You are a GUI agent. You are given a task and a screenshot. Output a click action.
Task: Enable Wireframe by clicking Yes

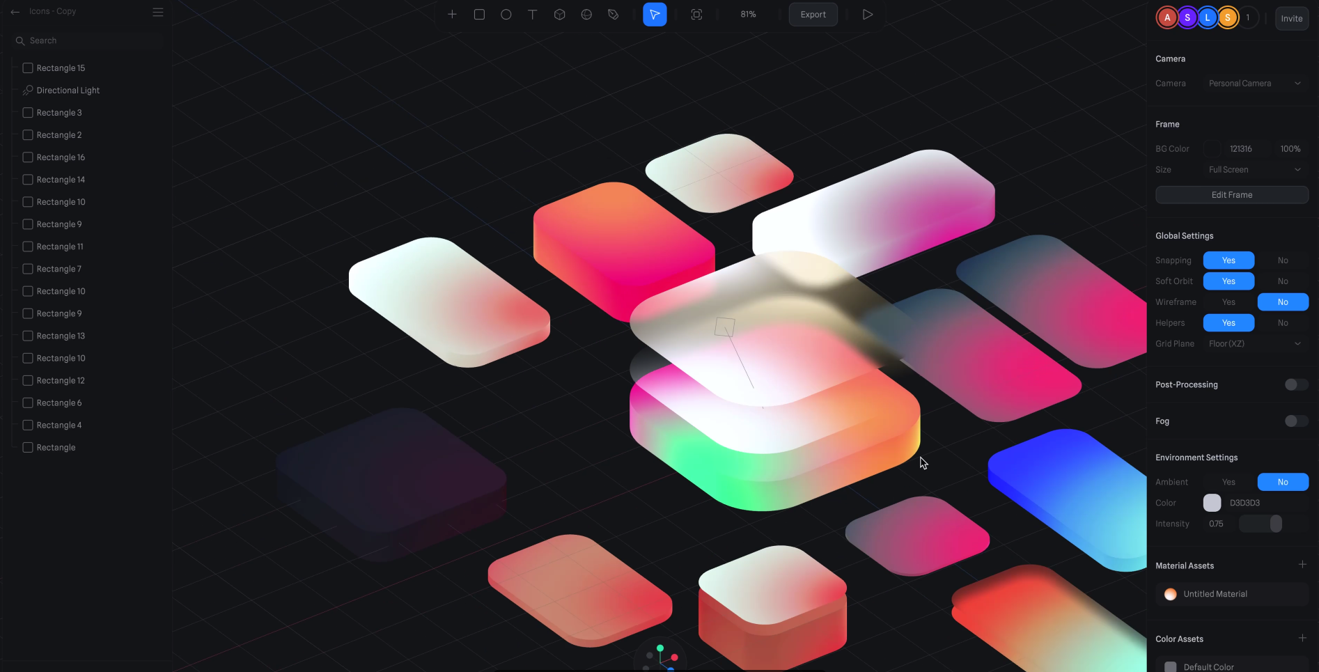[x=1228, y=302]
